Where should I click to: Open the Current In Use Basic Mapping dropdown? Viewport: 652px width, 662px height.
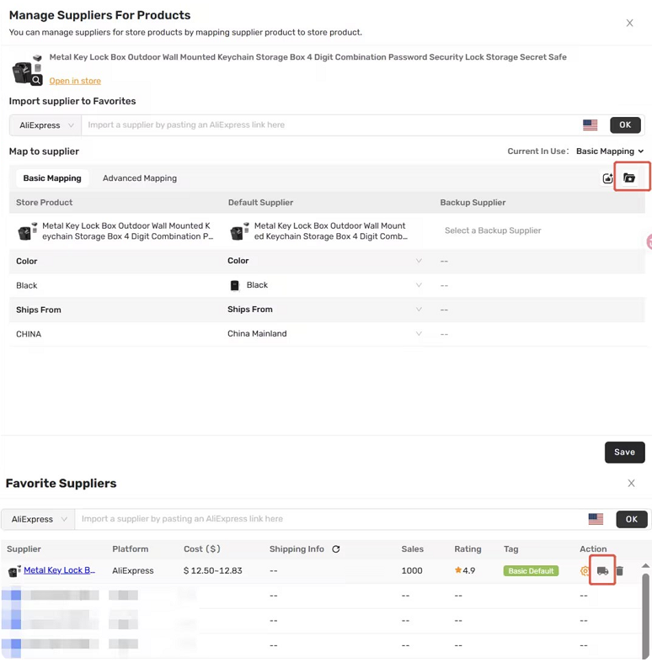point(610,151)
